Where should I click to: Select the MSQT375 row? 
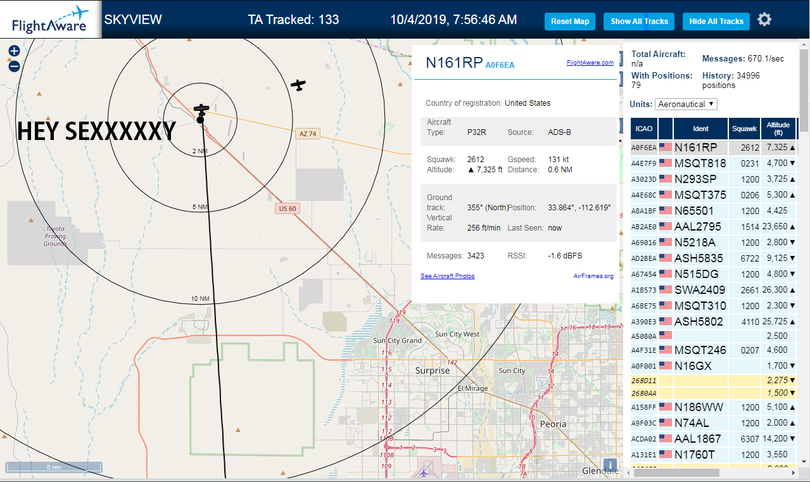coord(714,195)
